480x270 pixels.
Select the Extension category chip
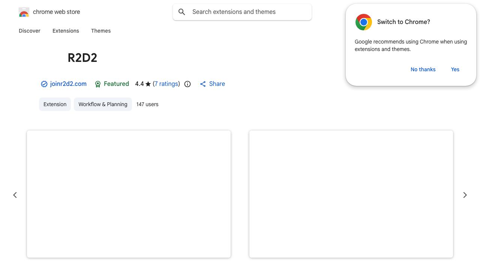pyautogui.click(x=55, y=104)
